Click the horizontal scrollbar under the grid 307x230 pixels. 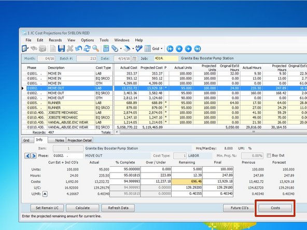pos(214,132)
